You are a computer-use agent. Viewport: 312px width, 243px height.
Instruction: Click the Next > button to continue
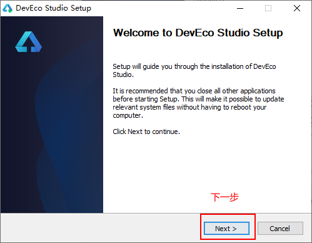coord(226,229)
